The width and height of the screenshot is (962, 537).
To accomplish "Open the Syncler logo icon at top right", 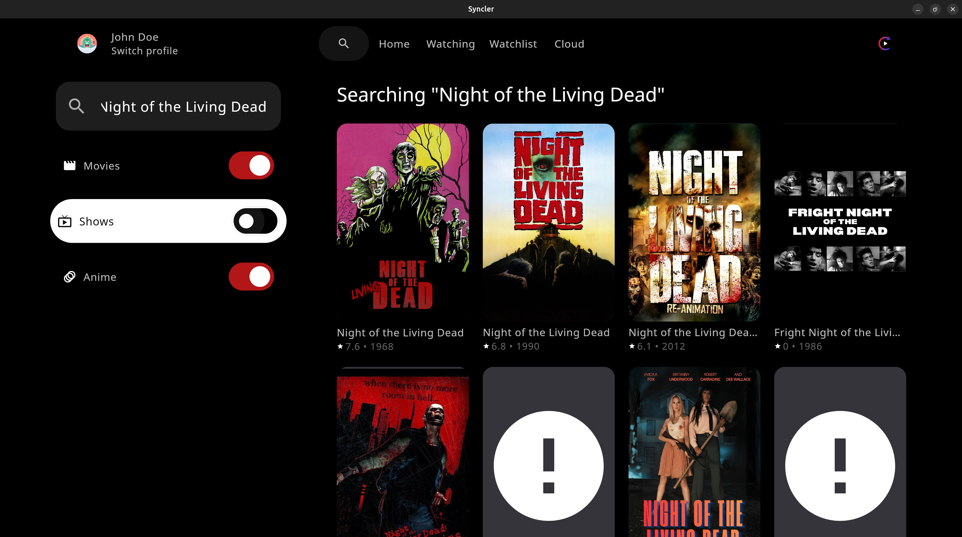I will click(884, 43).
